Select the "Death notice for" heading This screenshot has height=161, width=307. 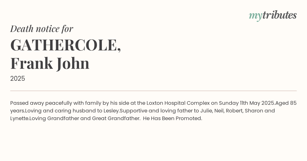click(42, 29)
